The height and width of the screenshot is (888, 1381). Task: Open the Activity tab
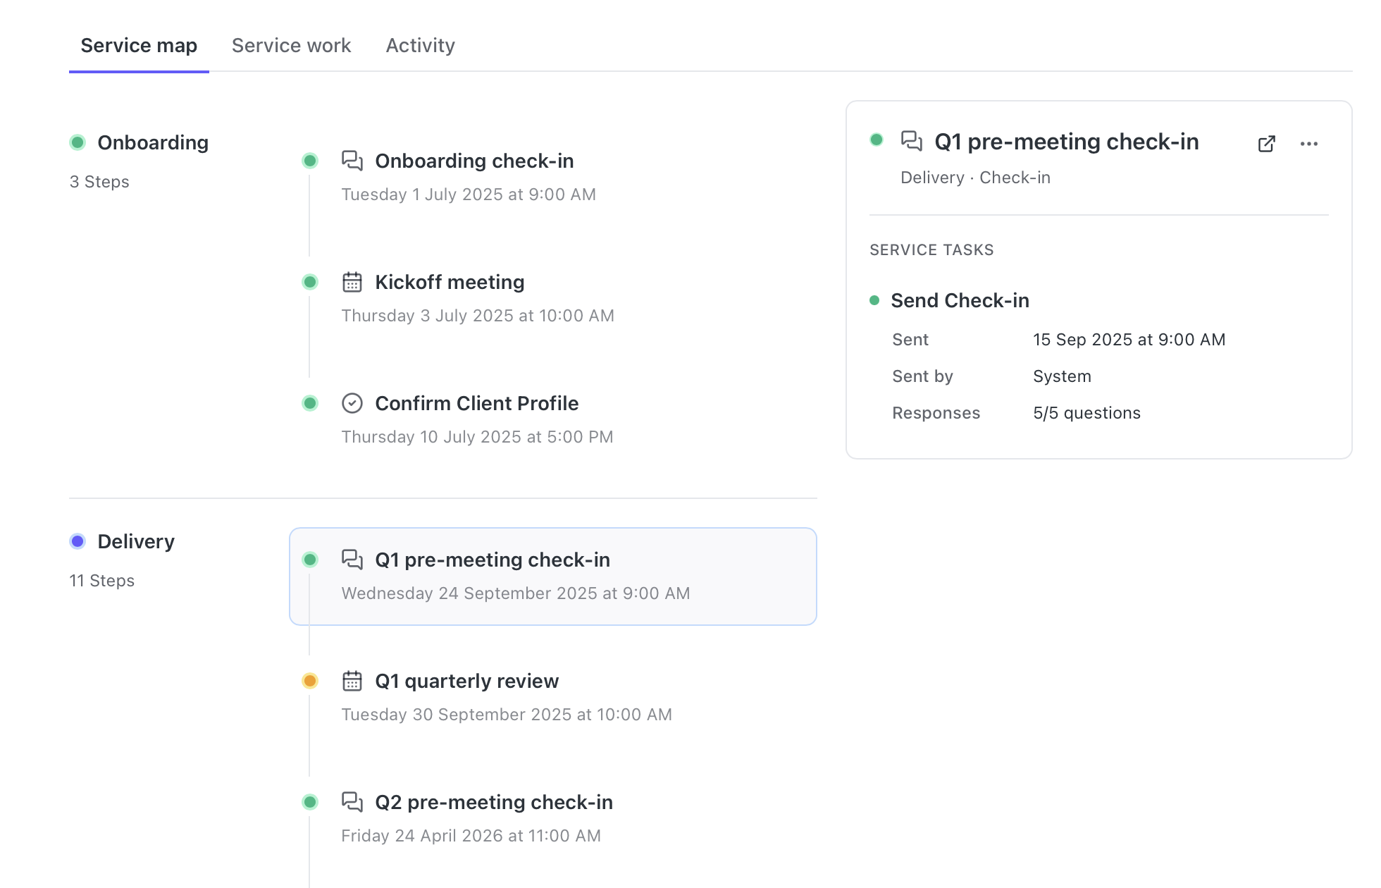click(x=421, y=45)
